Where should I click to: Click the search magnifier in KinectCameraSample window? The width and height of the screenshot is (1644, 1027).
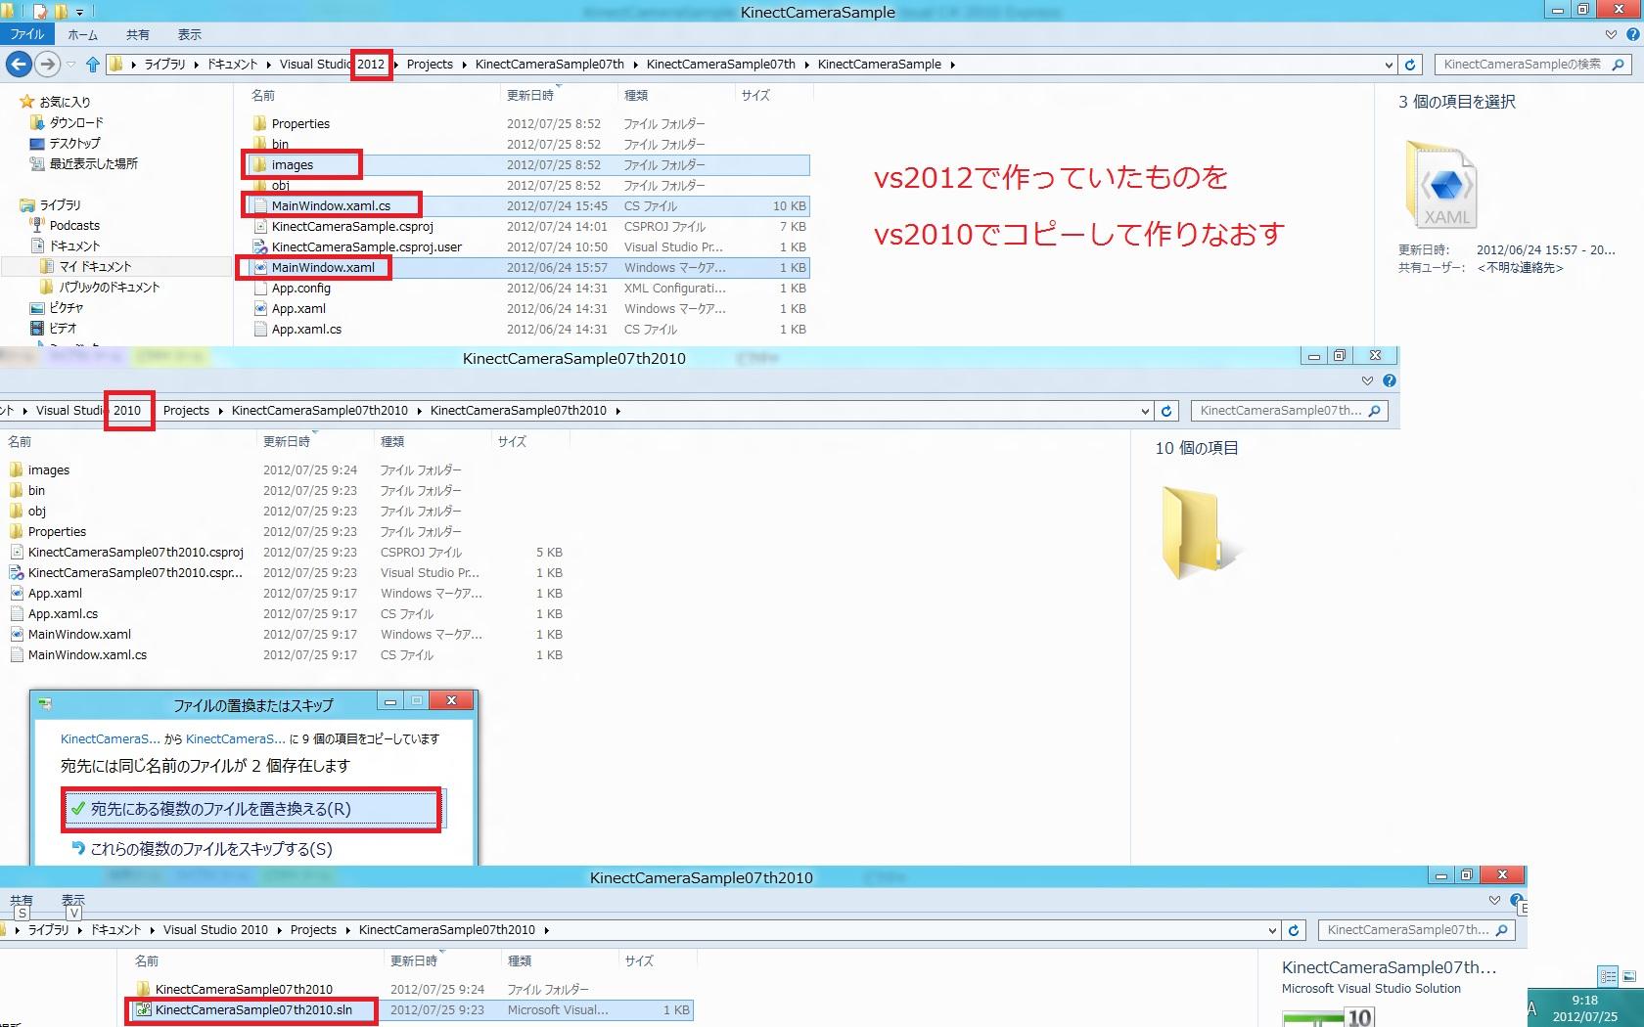tap(1618, 65)
